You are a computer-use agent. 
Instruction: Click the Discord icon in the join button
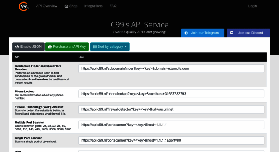click(x=232, y=33)
